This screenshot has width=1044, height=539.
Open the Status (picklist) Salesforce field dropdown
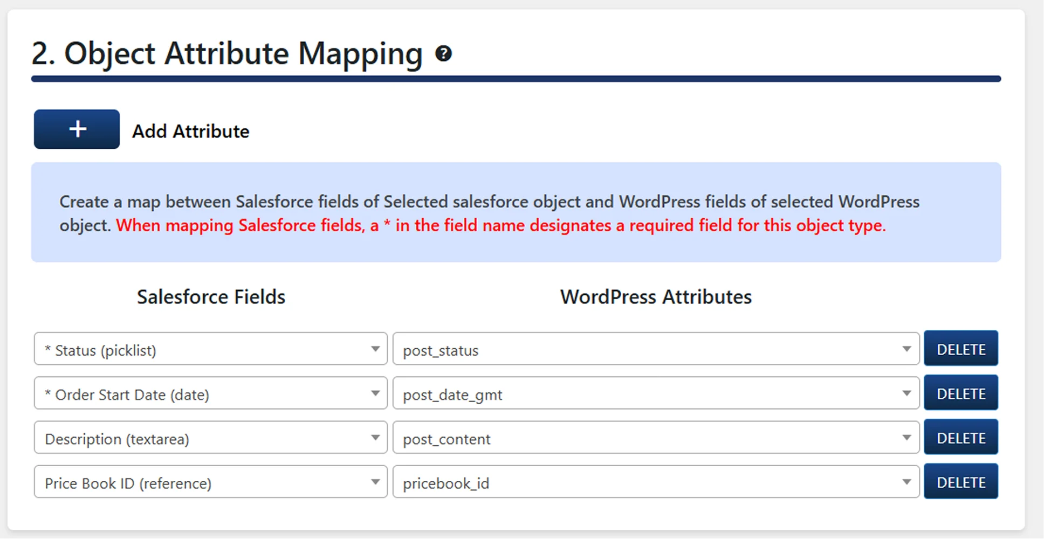pos(210,349)
